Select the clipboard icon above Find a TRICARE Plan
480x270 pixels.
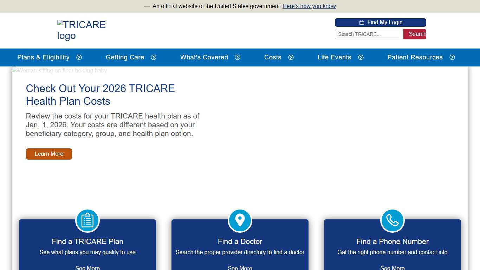tap(87, 220)
